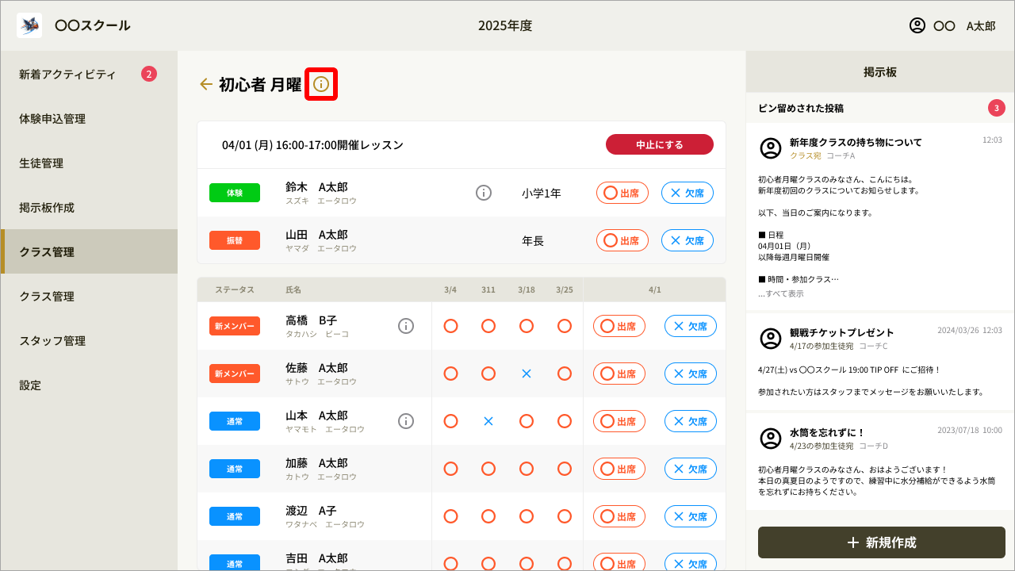Set 佐藤 A太郎 to 出席 for 4/1
The width and height of the screenshot is (1015, 571).
click(619, 374)
